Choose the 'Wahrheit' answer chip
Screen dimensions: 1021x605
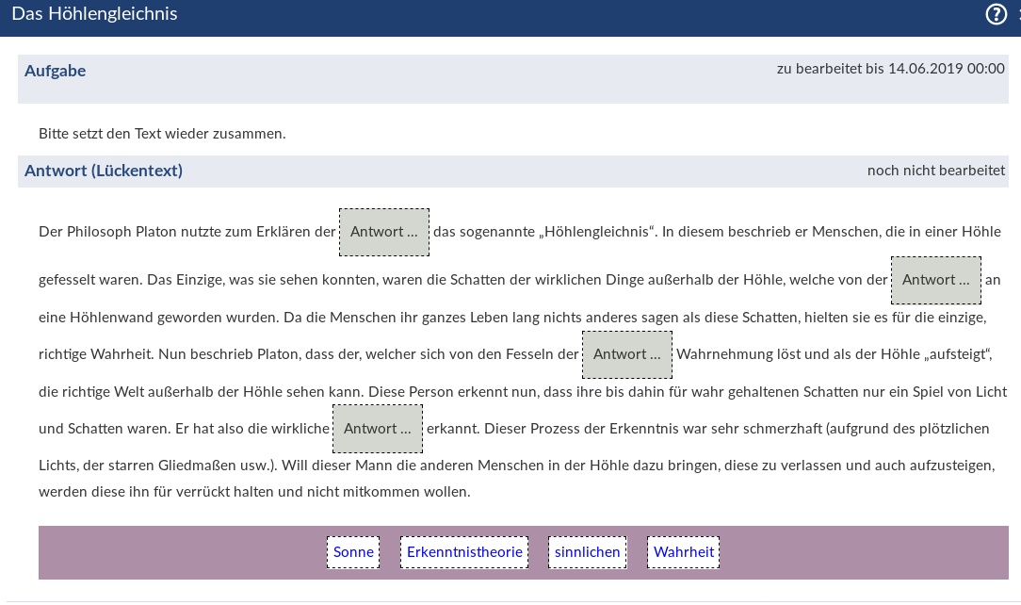(683, 552)
